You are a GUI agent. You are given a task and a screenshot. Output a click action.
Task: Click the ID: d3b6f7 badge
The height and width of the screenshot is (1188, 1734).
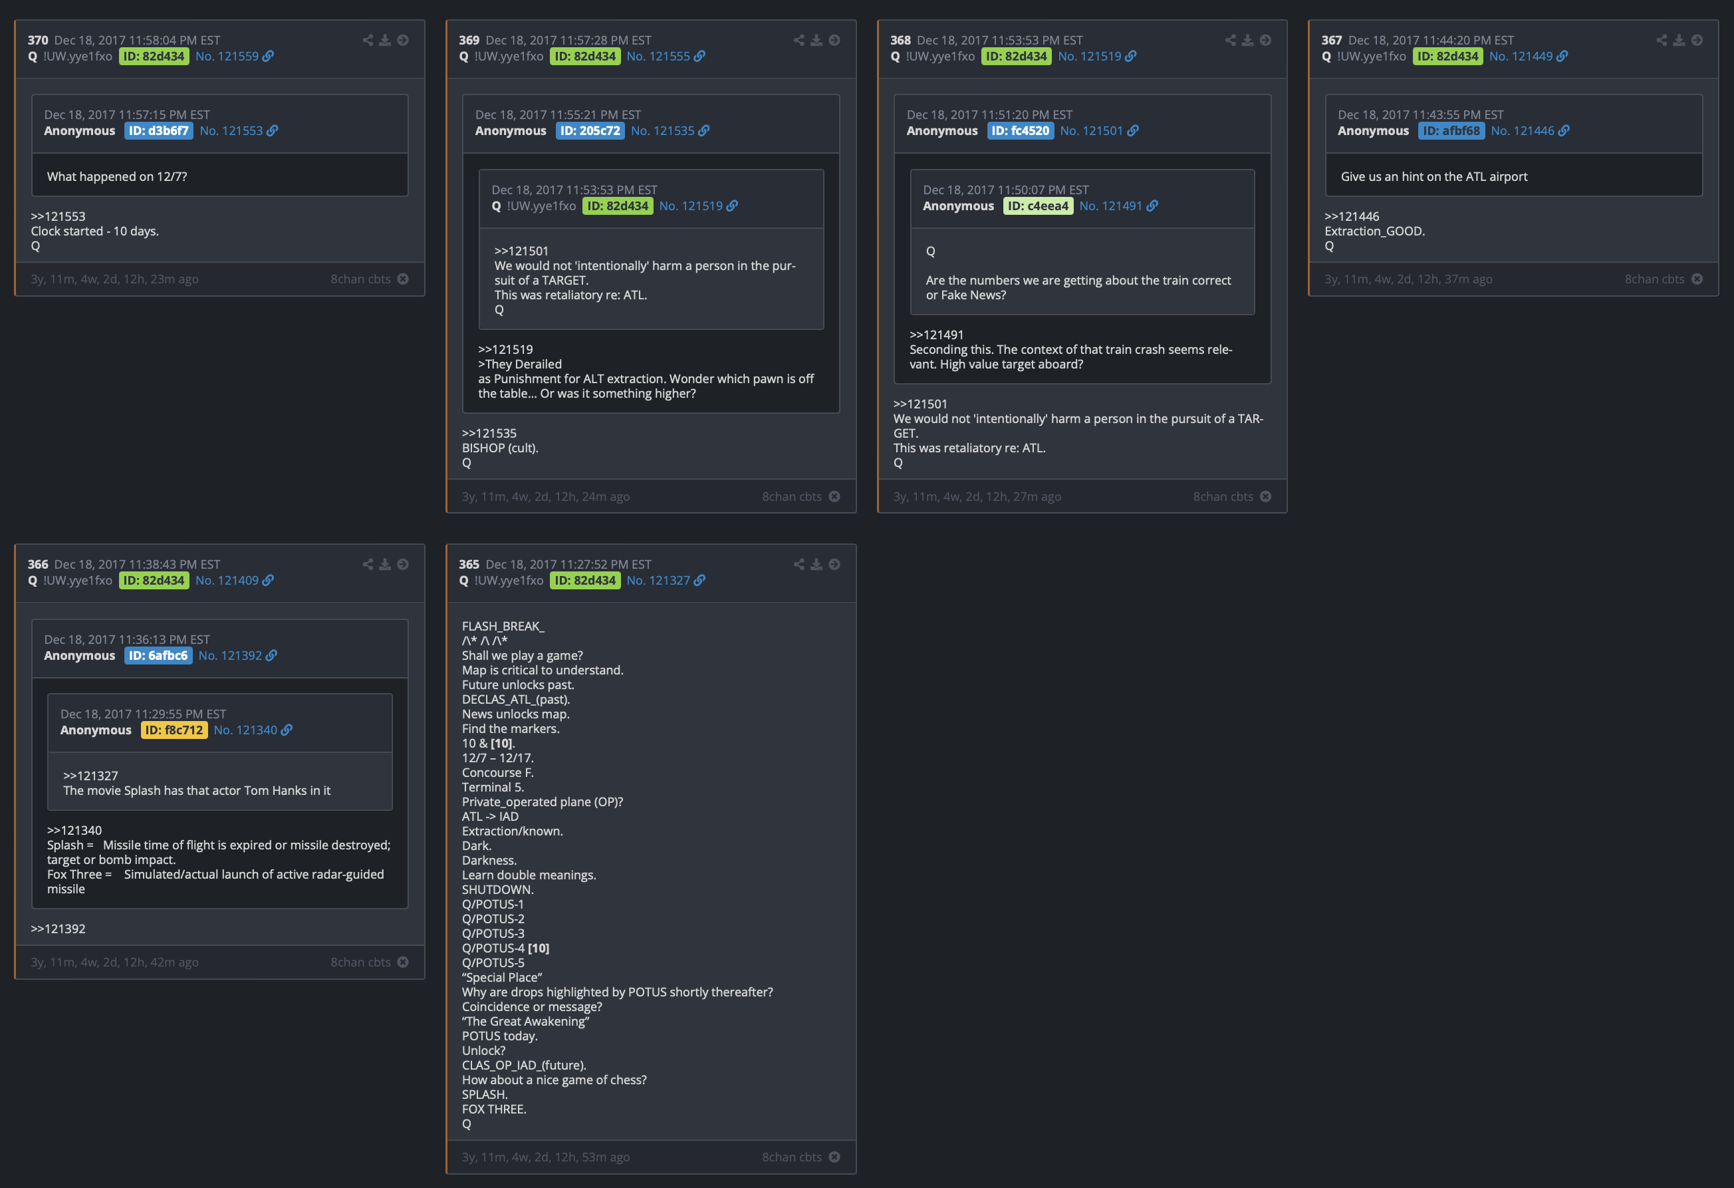[159, 130]
